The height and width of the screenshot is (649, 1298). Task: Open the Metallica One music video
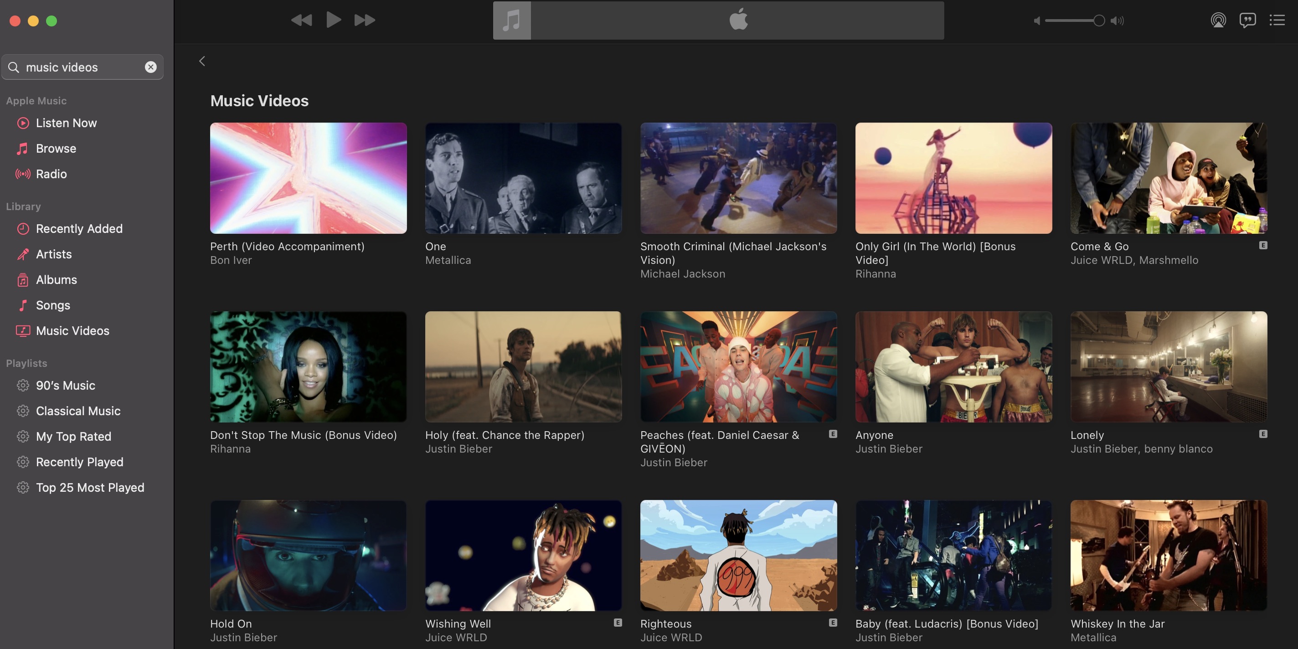[523, 177]
